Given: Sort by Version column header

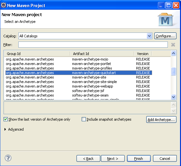Looking at the screenshot, I should point(143,54).
